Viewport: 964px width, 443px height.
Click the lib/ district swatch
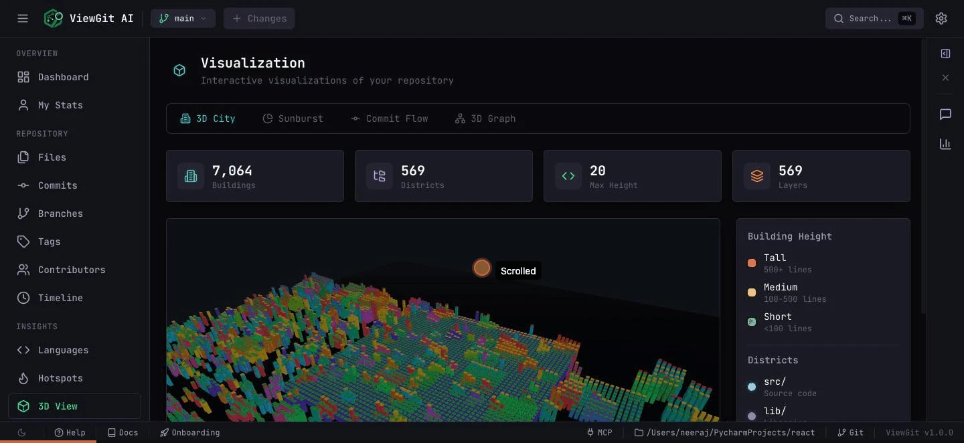(752, 416)
